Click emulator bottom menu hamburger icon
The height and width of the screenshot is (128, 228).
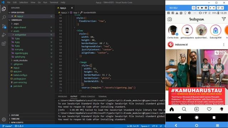[x=217, y=126]
